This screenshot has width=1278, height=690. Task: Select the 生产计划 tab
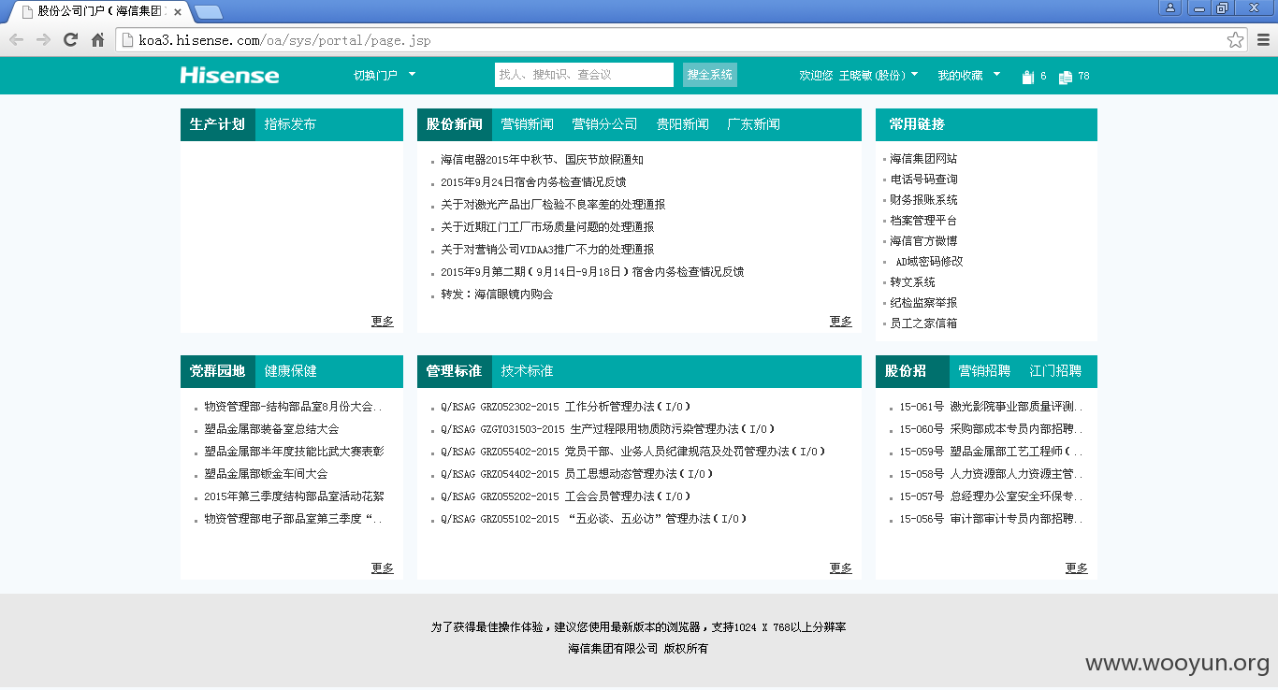[217, 124]
